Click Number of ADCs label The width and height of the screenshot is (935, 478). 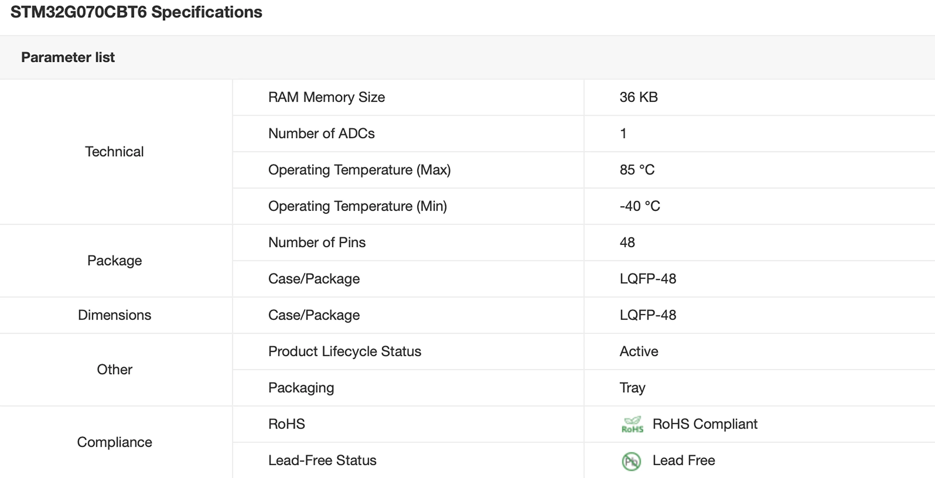[321, 134]
